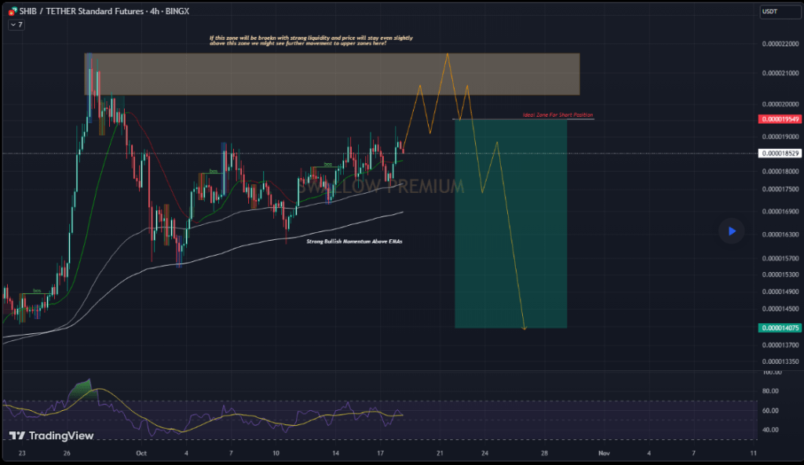Select the green 0.000014075 target price label
Image resolution: width=804 pixels, height=465 pixels.
pos(780,329)
